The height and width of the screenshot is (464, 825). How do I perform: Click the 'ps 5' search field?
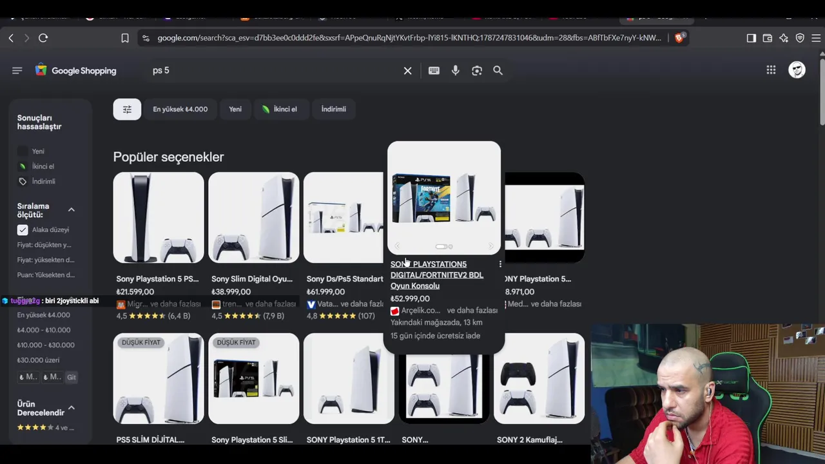pos(274,70)
